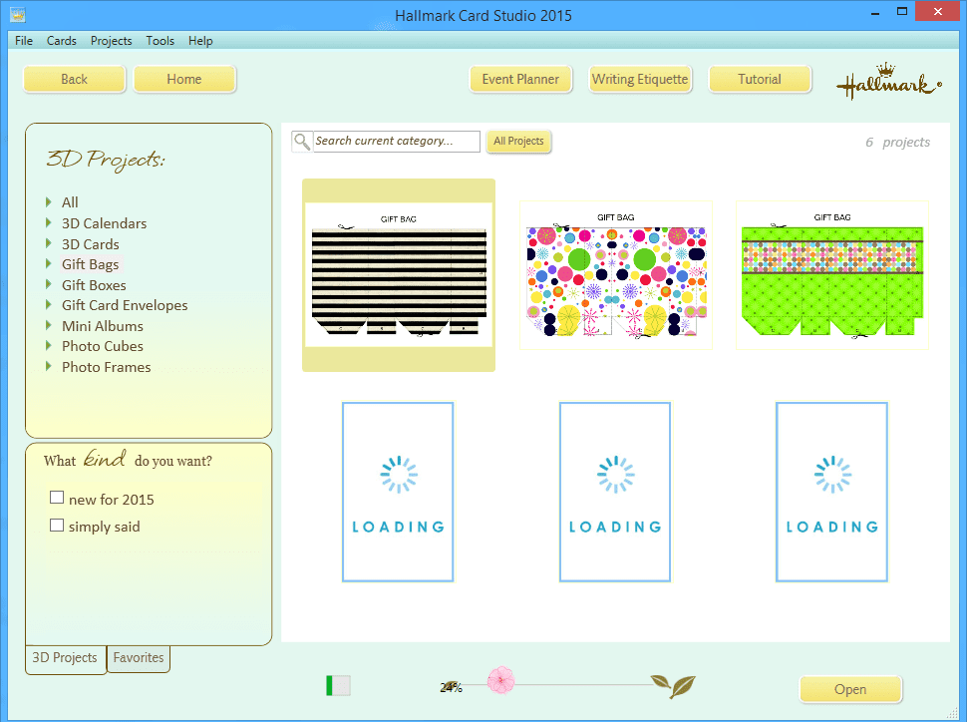Select the Gift Boxes category
The height and width of the screenshot is (722, 967).
pyautogui.click(x=94, y=285)
